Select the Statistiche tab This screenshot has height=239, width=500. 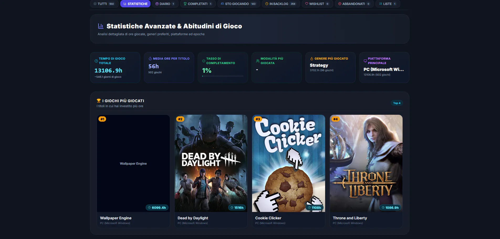tap(135, 4)
